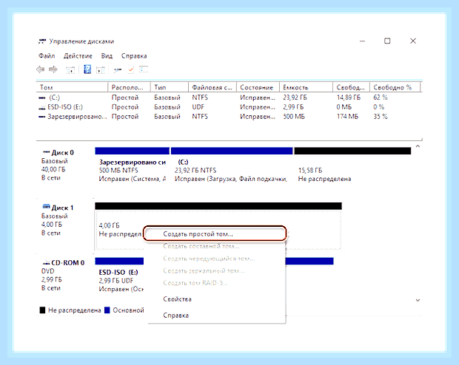The image size is (459, 365).
Task: Click the checklist settings toolbar icon
Action: point(144,69)
